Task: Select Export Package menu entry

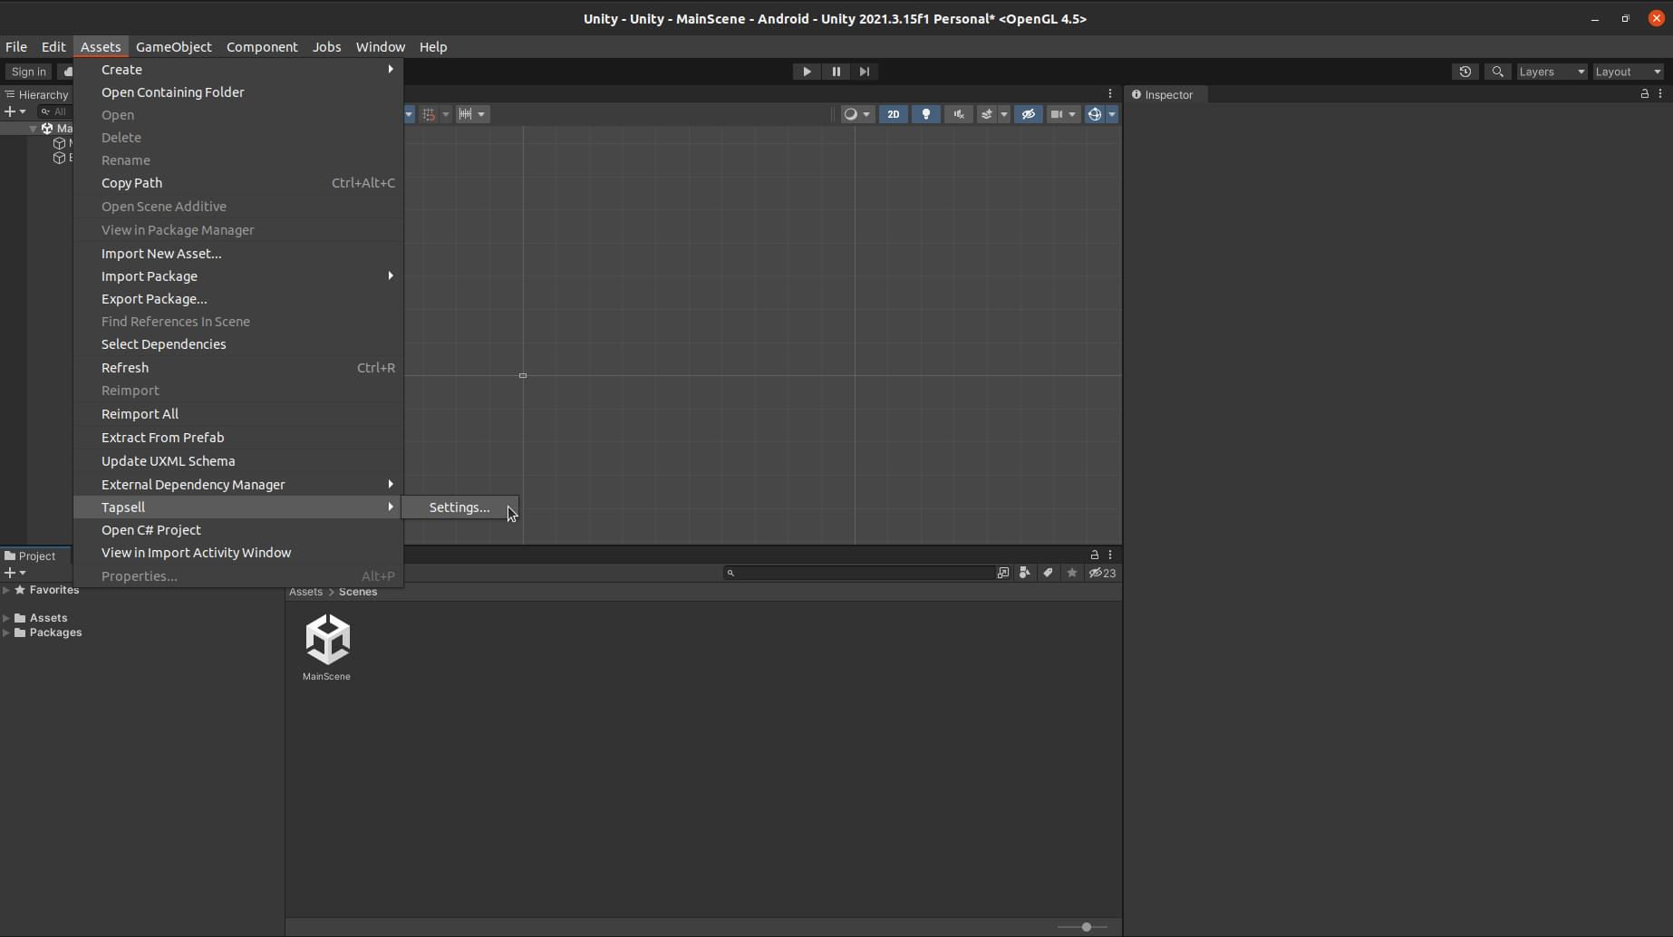Action: [x=238, y=299]
